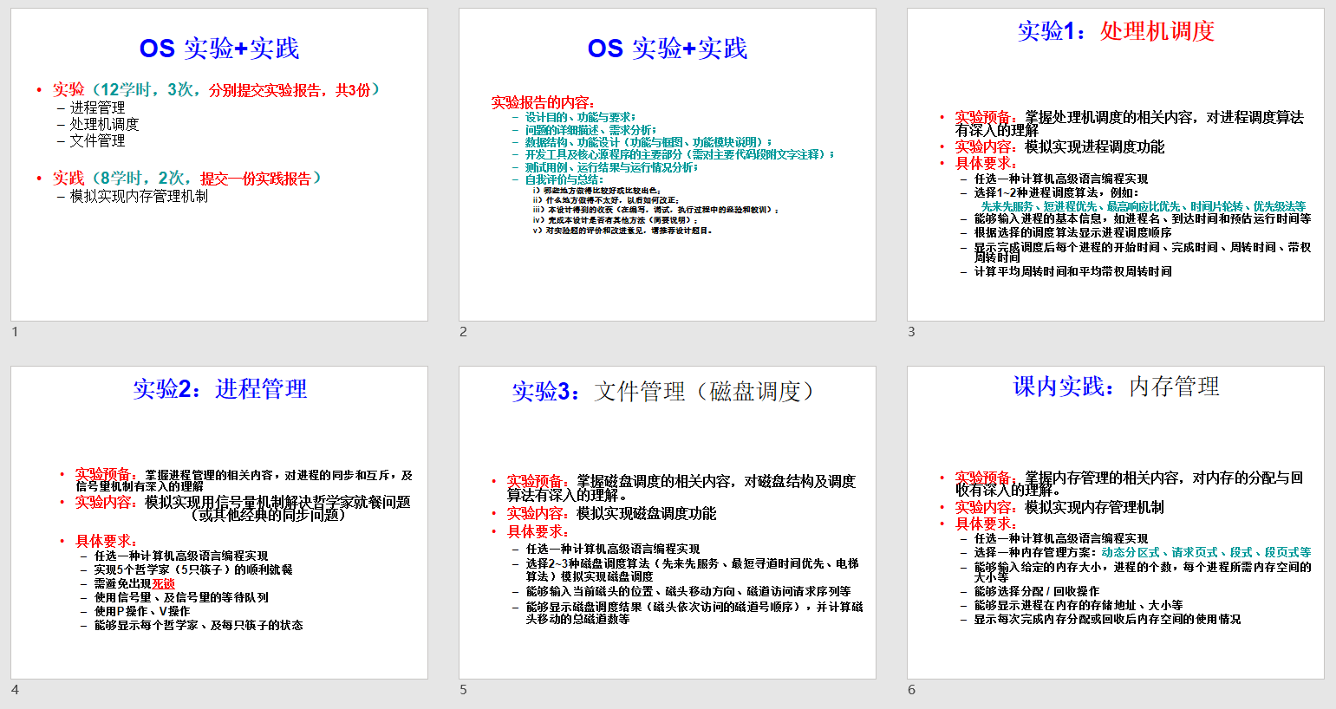This screenshot has height=709, width=1336.
Task: Select the 实验2: 进程管理 slide
Action: (218, 522)
